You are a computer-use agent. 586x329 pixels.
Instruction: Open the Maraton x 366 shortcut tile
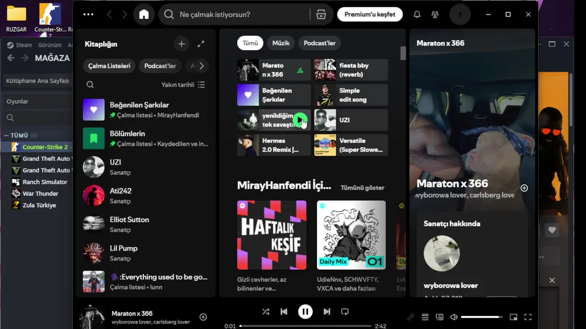point(274,70)
